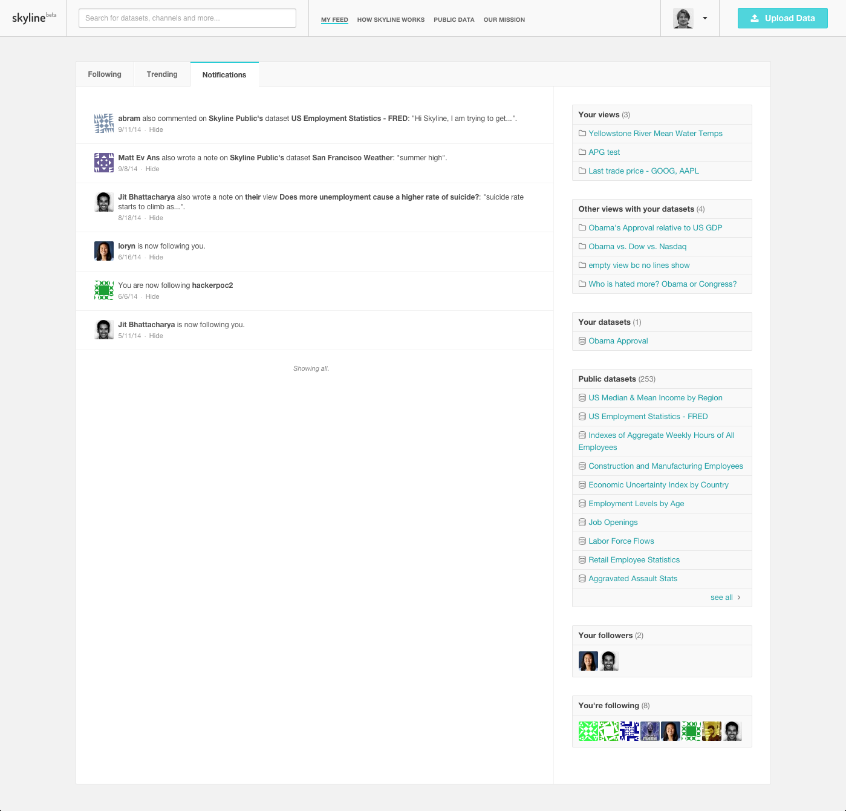Screen dimensions: 846x811
Task: Click dark blue-gray photo following avatar
Action: tap(650, 731)
